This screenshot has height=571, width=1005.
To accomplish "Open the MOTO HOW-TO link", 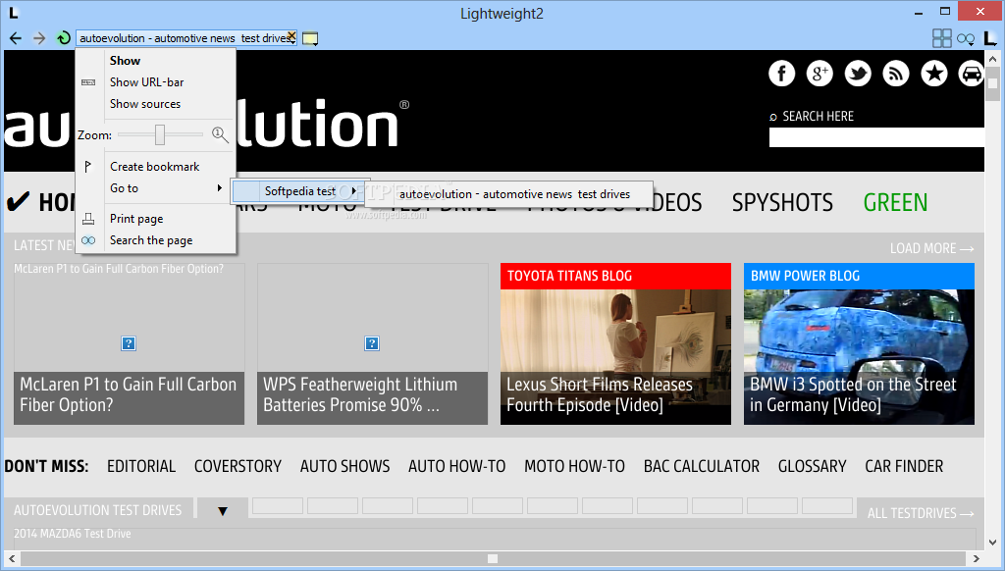I will (x=574, y=466).
